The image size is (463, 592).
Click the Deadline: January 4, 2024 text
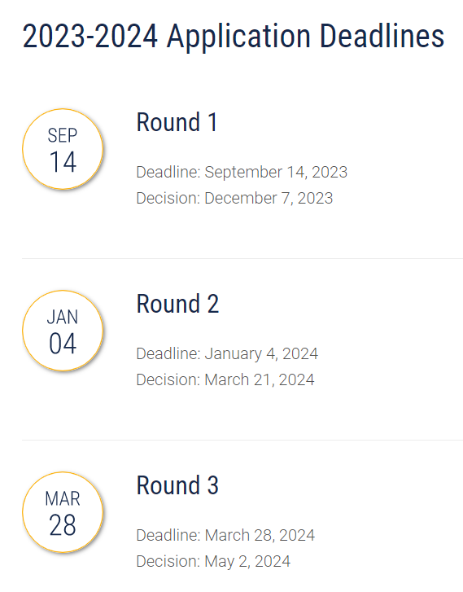(227, 353)
